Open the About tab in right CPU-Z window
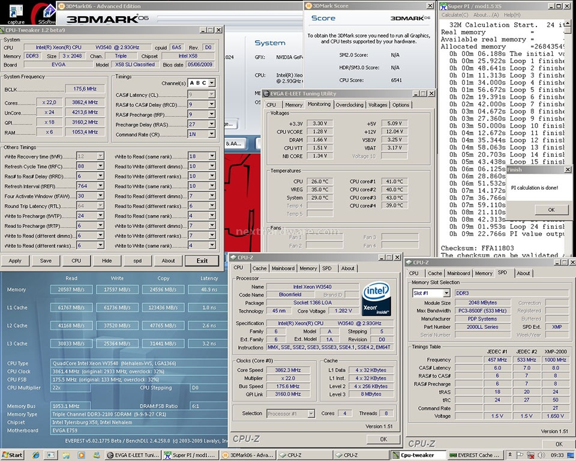 (x=523, y=273)
